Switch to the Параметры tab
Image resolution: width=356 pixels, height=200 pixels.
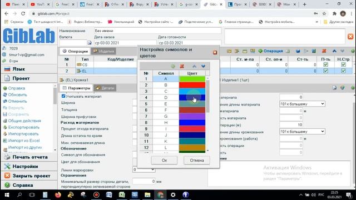(77, 88)
